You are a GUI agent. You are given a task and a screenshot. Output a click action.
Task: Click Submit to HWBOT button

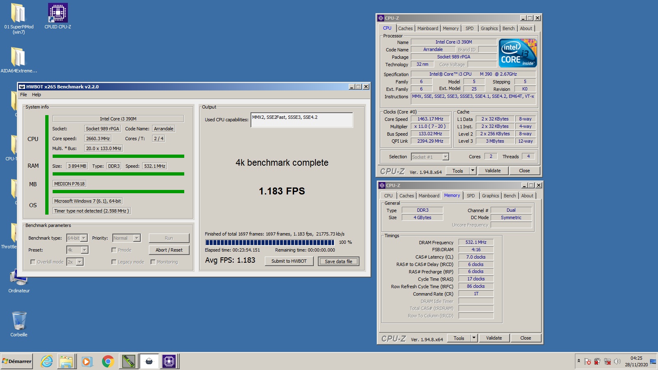click(289, 261)
